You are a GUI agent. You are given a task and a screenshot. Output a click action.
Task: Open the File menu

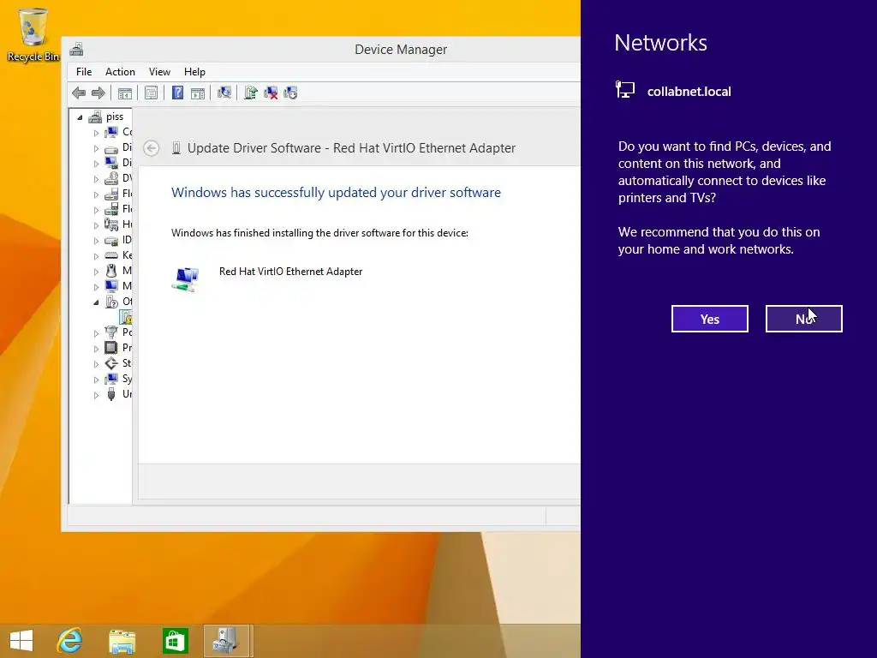click(x=84, y=72)
